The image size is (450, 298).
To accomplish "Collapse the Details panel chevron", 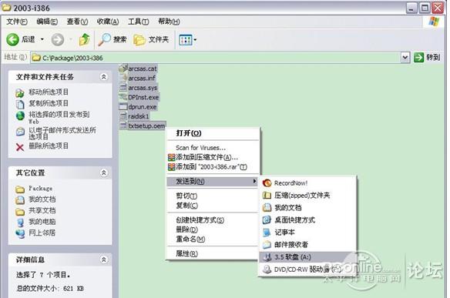I will tap(103, 259).
